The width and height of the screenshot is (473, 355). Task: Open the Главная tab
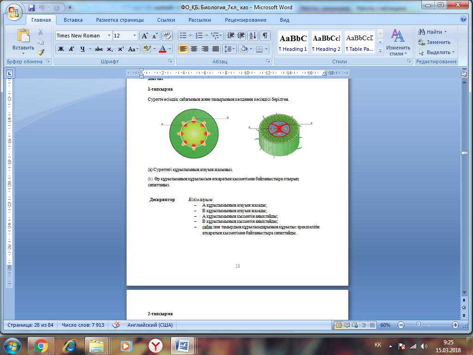(41, 20)
